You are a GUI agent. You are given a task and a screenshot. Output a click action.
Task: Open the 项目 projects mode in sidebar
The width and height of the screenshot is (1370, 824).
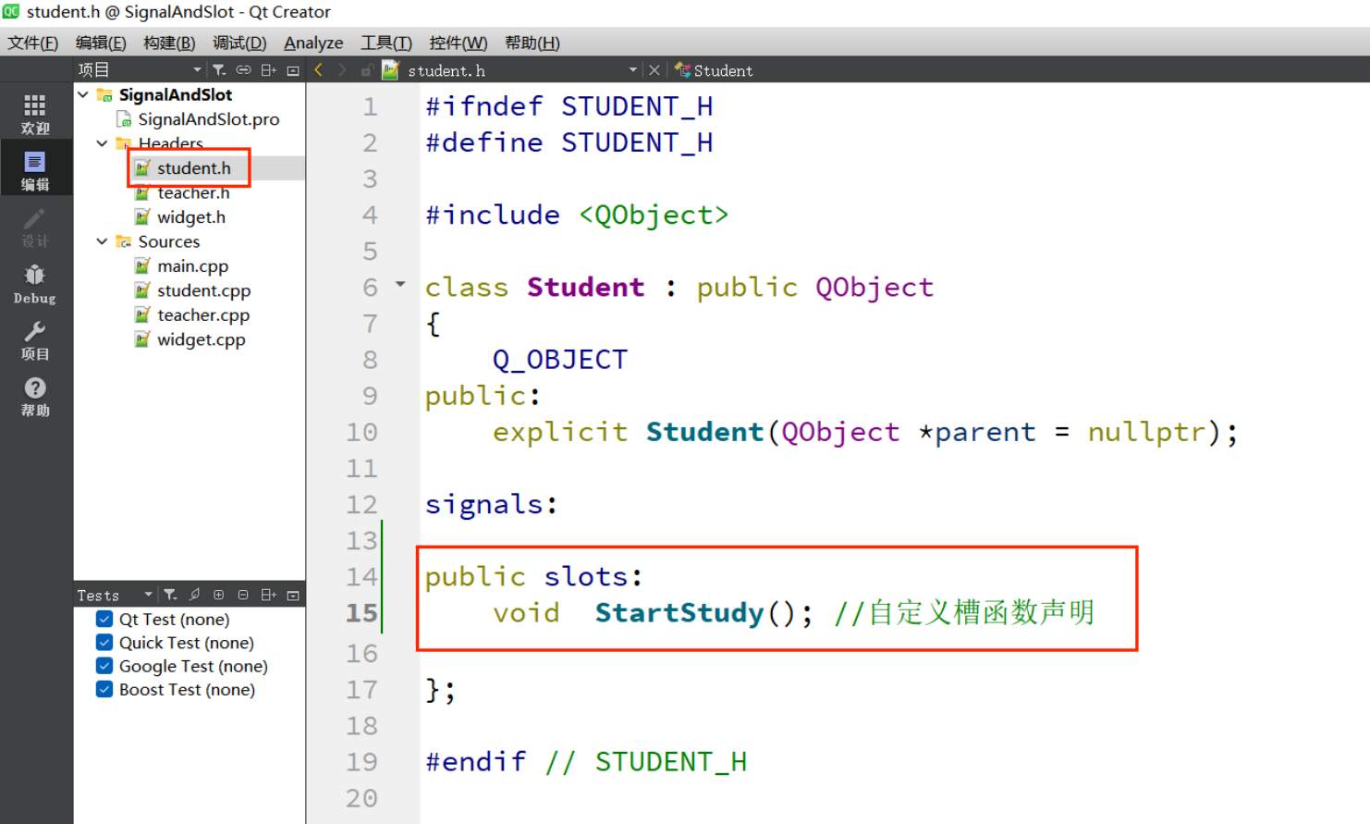(35, 340)
